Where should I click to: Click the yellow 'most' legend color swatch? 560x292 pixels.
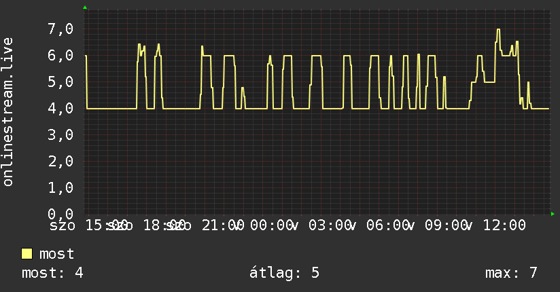coord(27,254)
